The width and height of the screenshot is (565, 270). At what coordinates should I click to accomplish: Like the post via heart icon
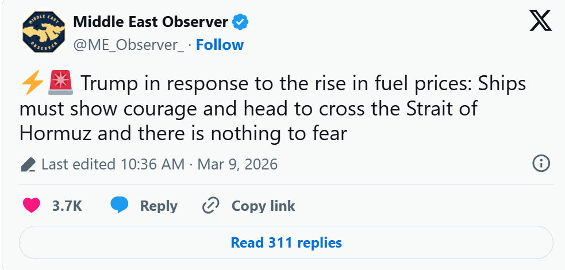(x=32, y=206)
